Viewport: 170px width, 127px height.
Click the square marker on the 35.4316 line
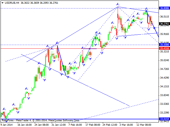point(90,49)
